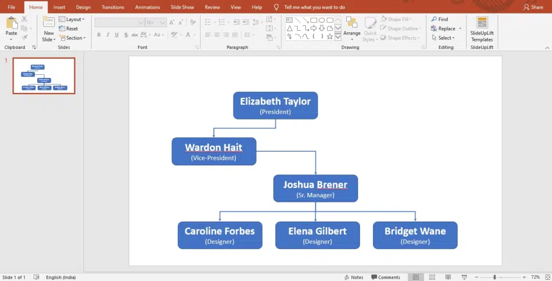Image resolution: width=552 pixels, height=281 pixels.
Task: Click the Cut scissors icon
Action: point(24,19)
